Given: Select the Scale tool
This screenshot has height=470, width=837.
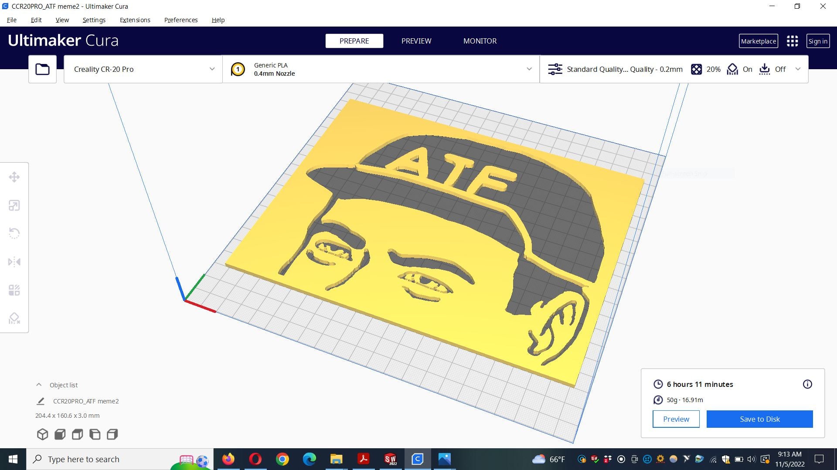Looking at the screenshot, I should pyautogui.click(x=14, y=205).
